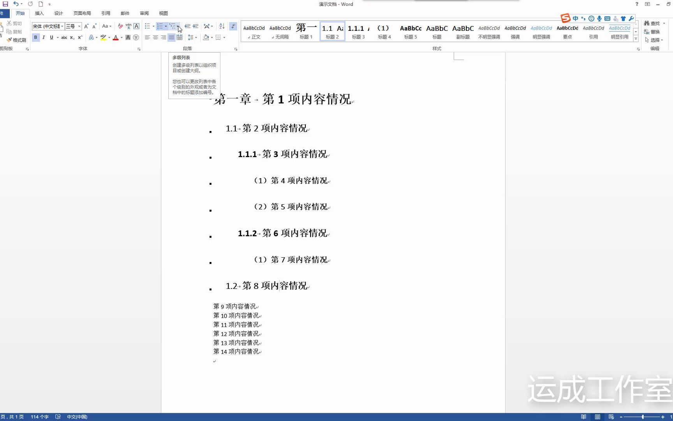Open the font size (三号) dropdown
The image size is (673, 421).
[x=79, y=26]
